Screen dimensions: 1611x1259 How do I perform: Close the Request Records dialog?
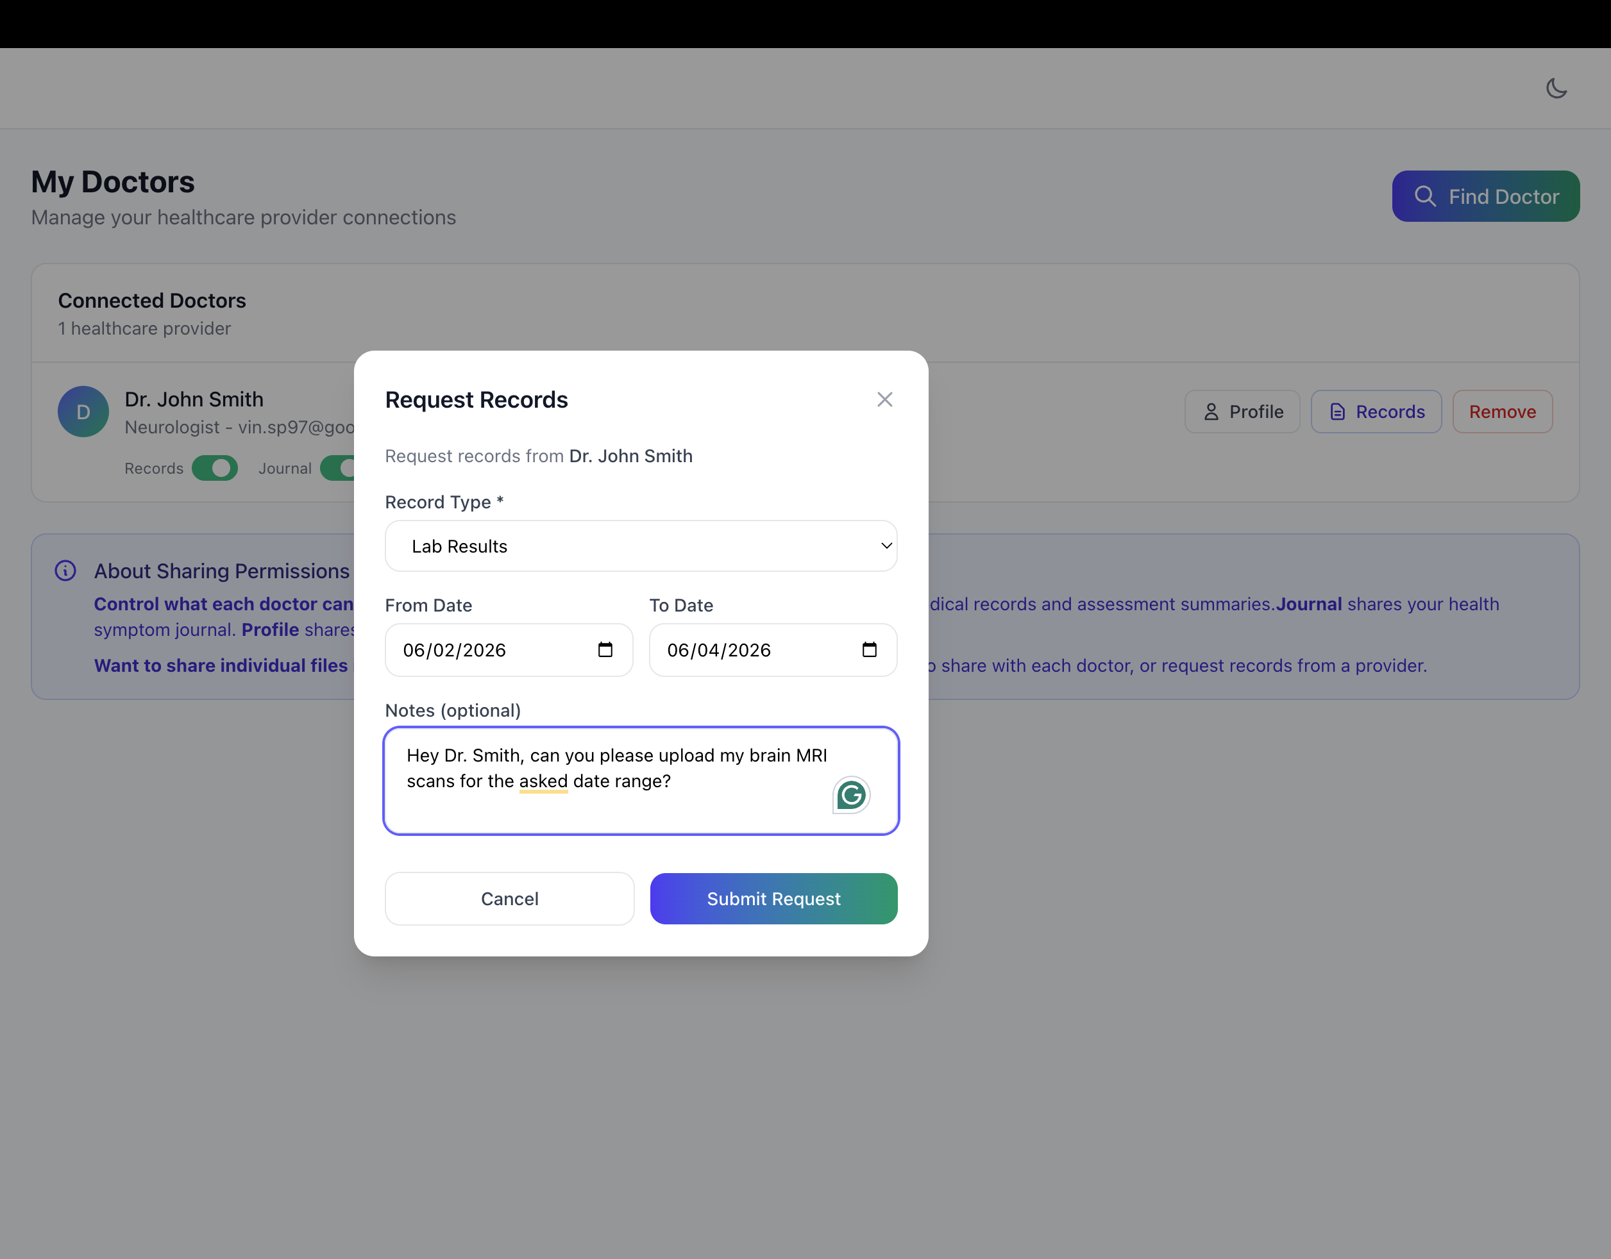884,399
